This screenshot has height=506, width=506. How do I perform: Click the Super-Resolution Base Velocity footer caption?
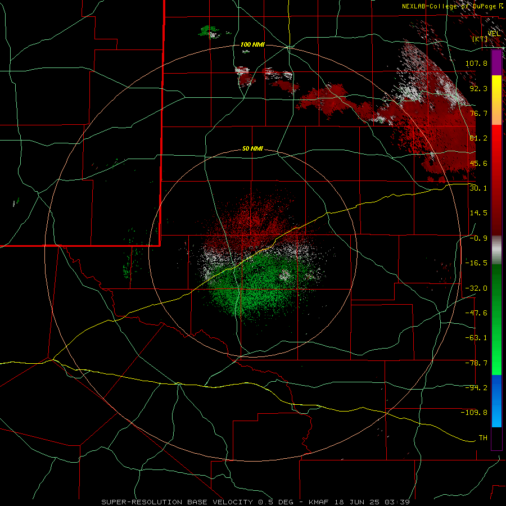click(256, 502)
